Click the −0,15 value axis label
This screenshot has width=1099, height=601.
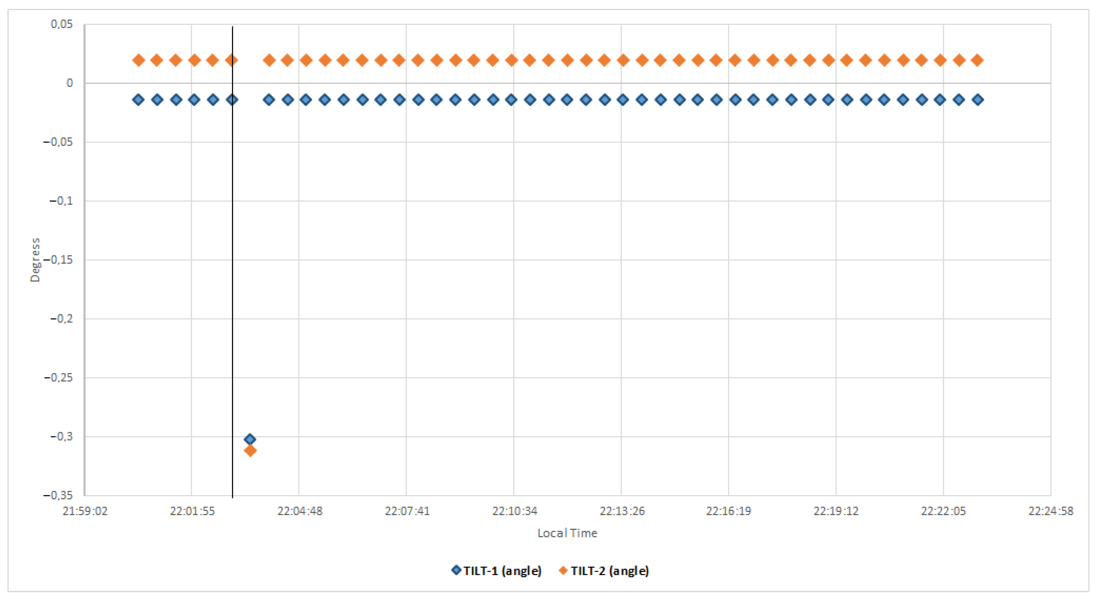(58, 260)
